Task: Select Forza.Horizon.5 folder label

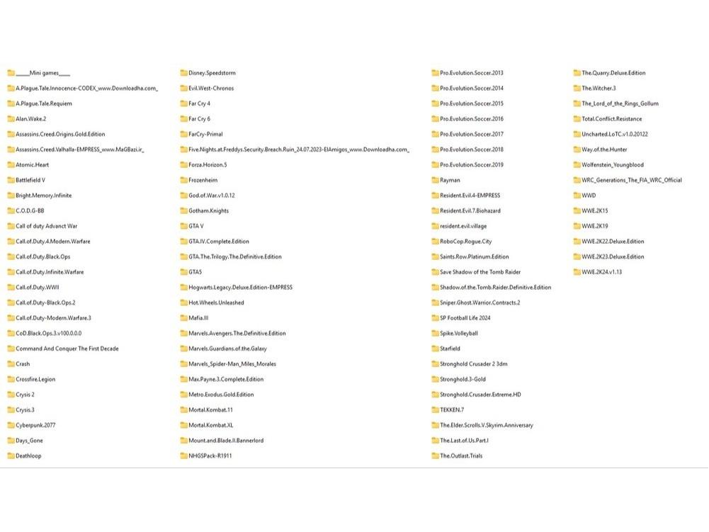Action: [x=208, y=165]
